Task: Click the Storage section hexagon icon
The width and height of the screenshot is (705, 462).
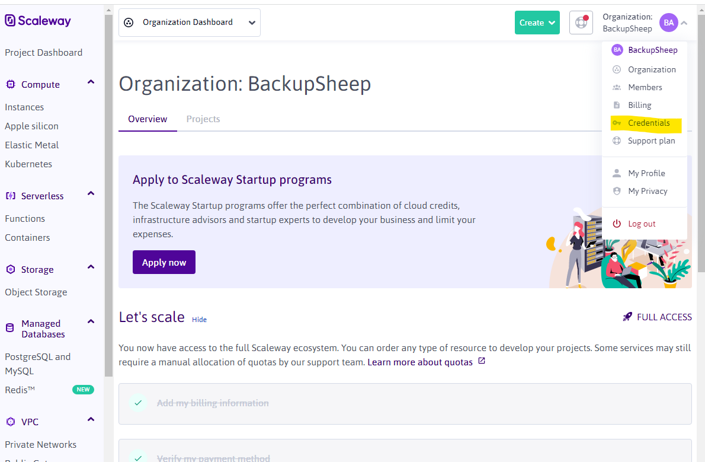Action: (x=10, y=269)
